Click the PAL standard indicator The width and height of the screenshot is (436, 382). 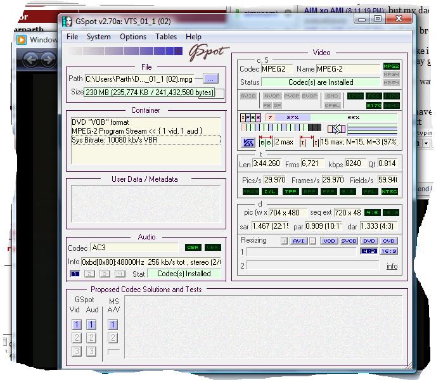click(x=370, y=191)
